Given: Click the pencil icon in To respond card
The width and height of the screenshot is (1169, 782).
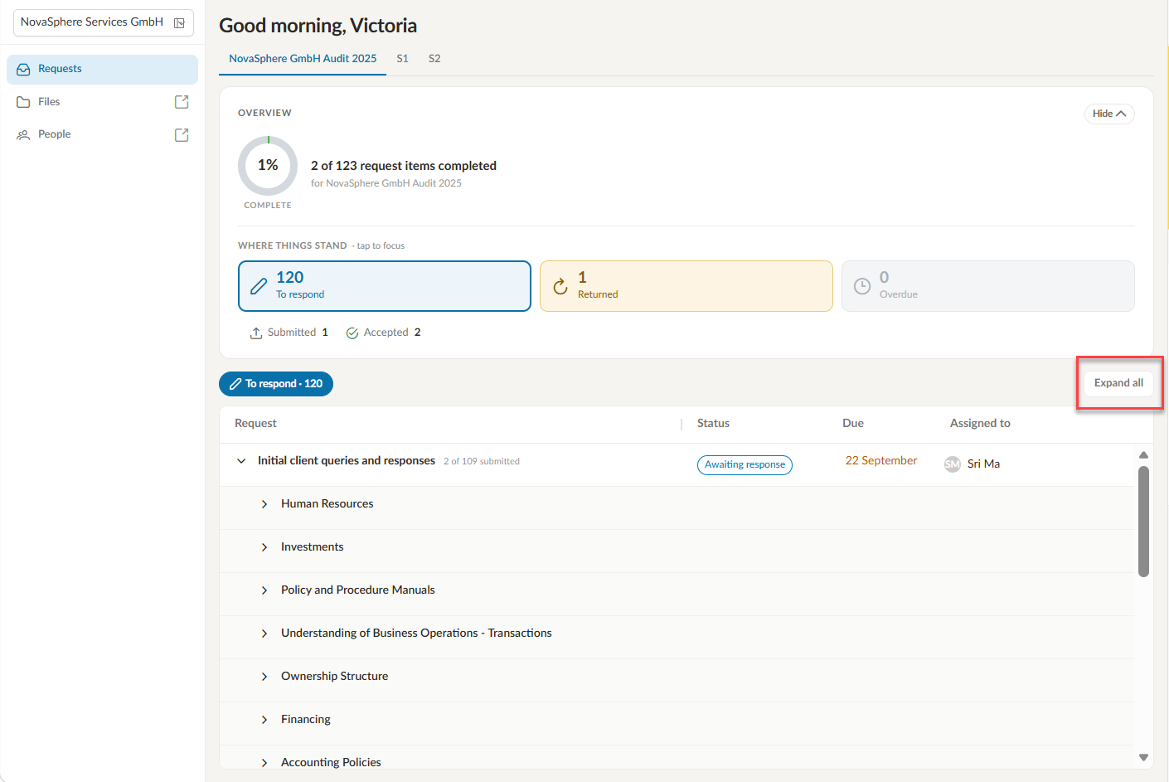Looking at the screenshot, I should pyautogui.click(x=259, y=286).
